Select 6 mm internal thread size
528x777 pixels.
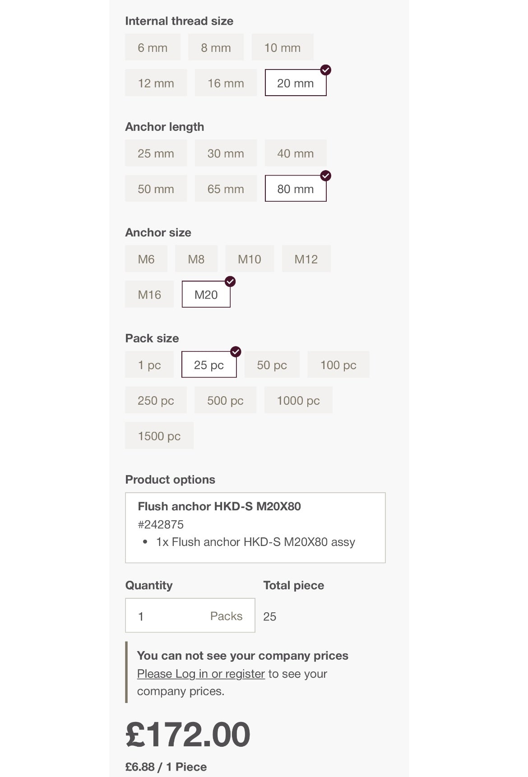153,47
